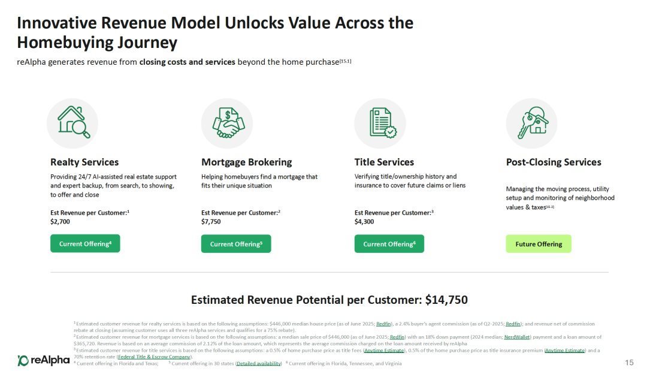Click the Post-Closing Services heading

554,162
